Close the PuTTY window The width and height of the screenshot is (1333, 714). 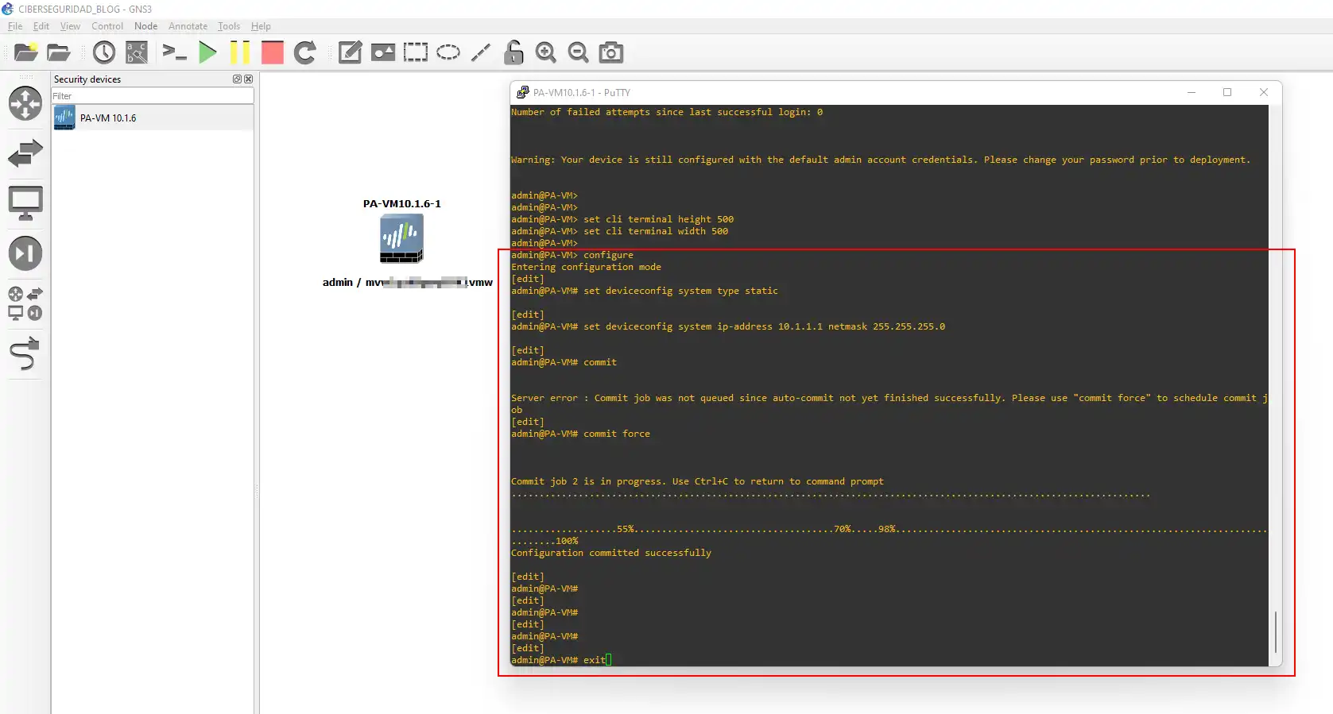click(x=1264, y=92)
